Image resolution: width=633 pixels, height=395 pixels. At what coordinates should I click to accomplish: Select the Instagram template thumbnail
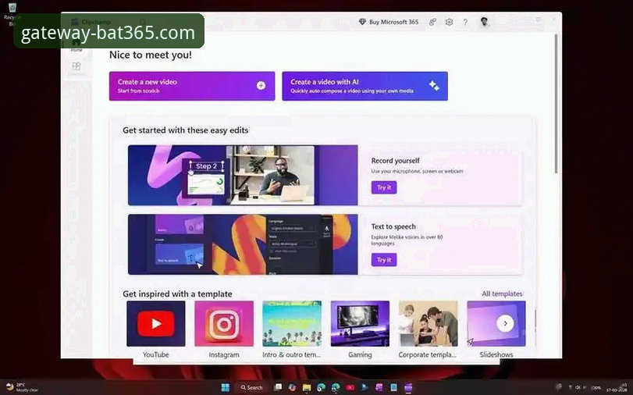pyautogui.click(x=224, y=323)
